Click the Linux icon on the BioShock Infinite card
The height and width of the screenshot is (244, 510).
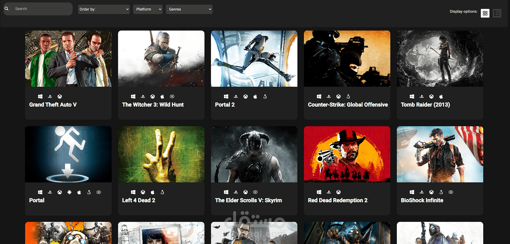[x=441, y=192]
